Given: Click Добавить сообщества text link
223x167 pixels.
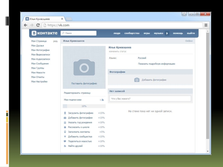Looking at the screenshot, I should point(80,136).
